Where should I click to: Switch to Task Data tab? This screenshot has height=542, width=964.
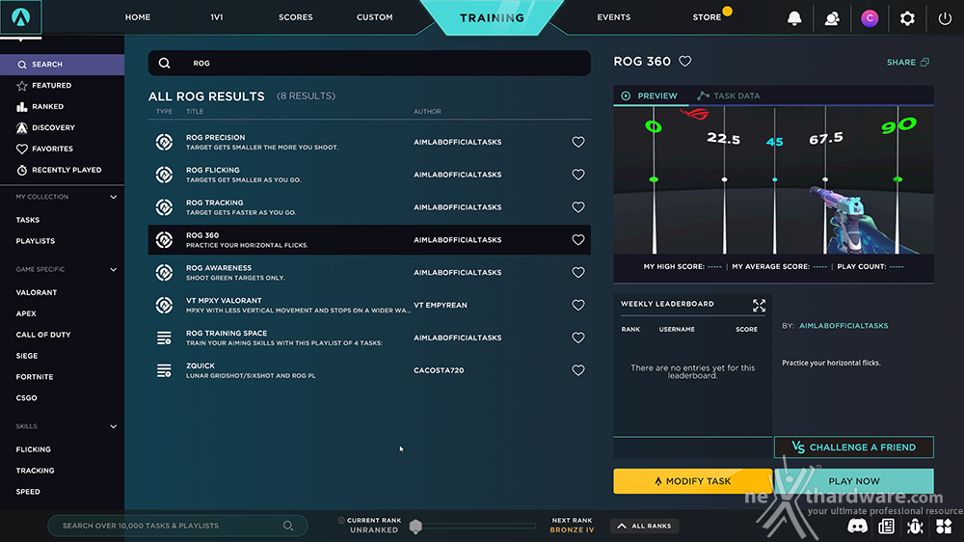[x=729, y=96]
